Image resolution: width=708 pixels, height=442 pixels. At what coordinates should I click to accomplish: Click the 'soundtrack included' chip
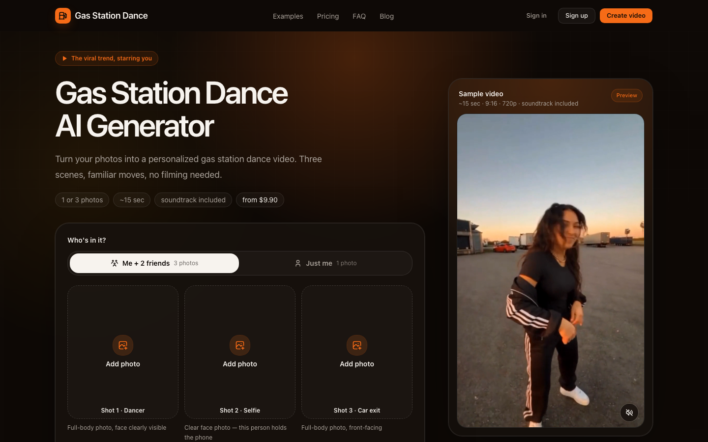193,200
